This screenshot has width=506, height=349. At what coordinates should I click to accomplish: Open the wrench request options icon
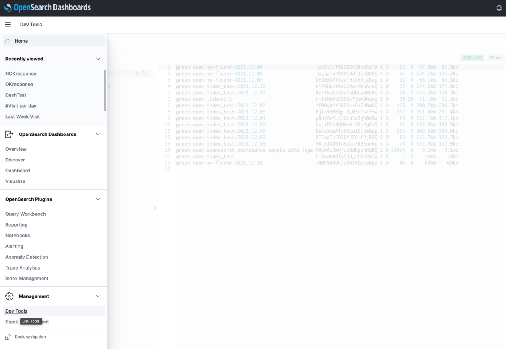pos(145,73)
